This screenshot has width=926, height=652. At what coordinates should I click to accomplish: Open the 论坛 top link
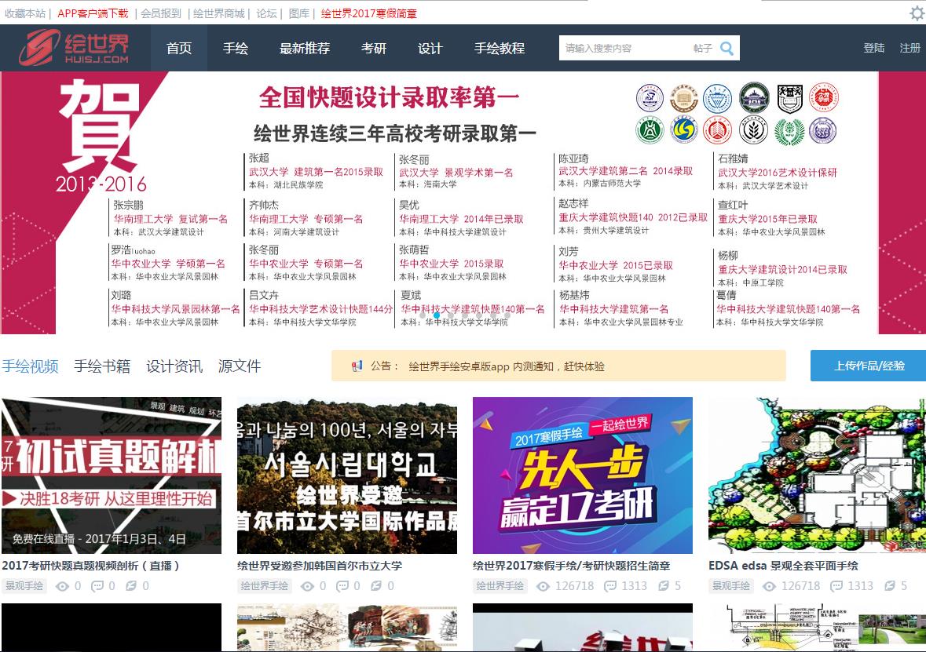click(266, 13)
